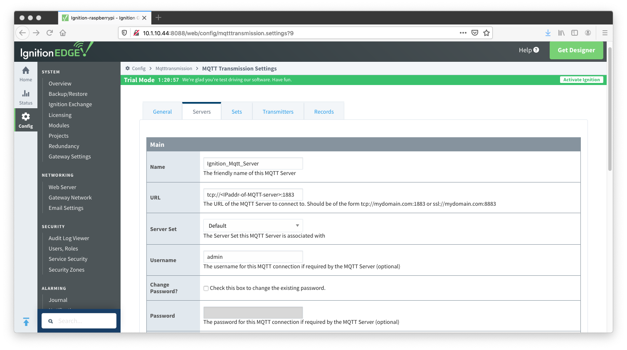Image resolution: width=627 pixels, height=350 pixels.
Task: Open Users, Roles page
Action: (x=63, y=248)
